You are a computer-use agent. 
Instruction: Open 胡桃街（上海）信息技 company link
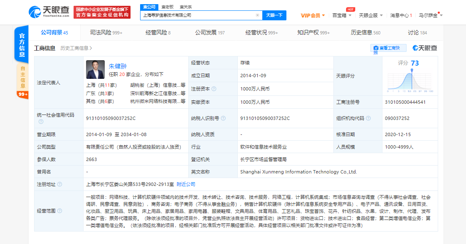(x=158, y=85)
